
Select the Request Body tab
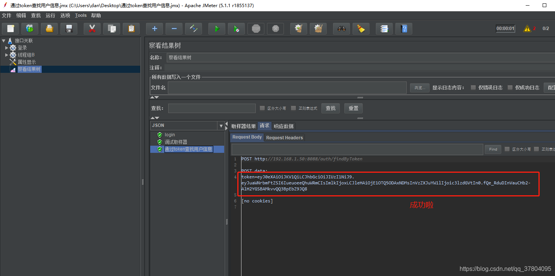[247, 137]
